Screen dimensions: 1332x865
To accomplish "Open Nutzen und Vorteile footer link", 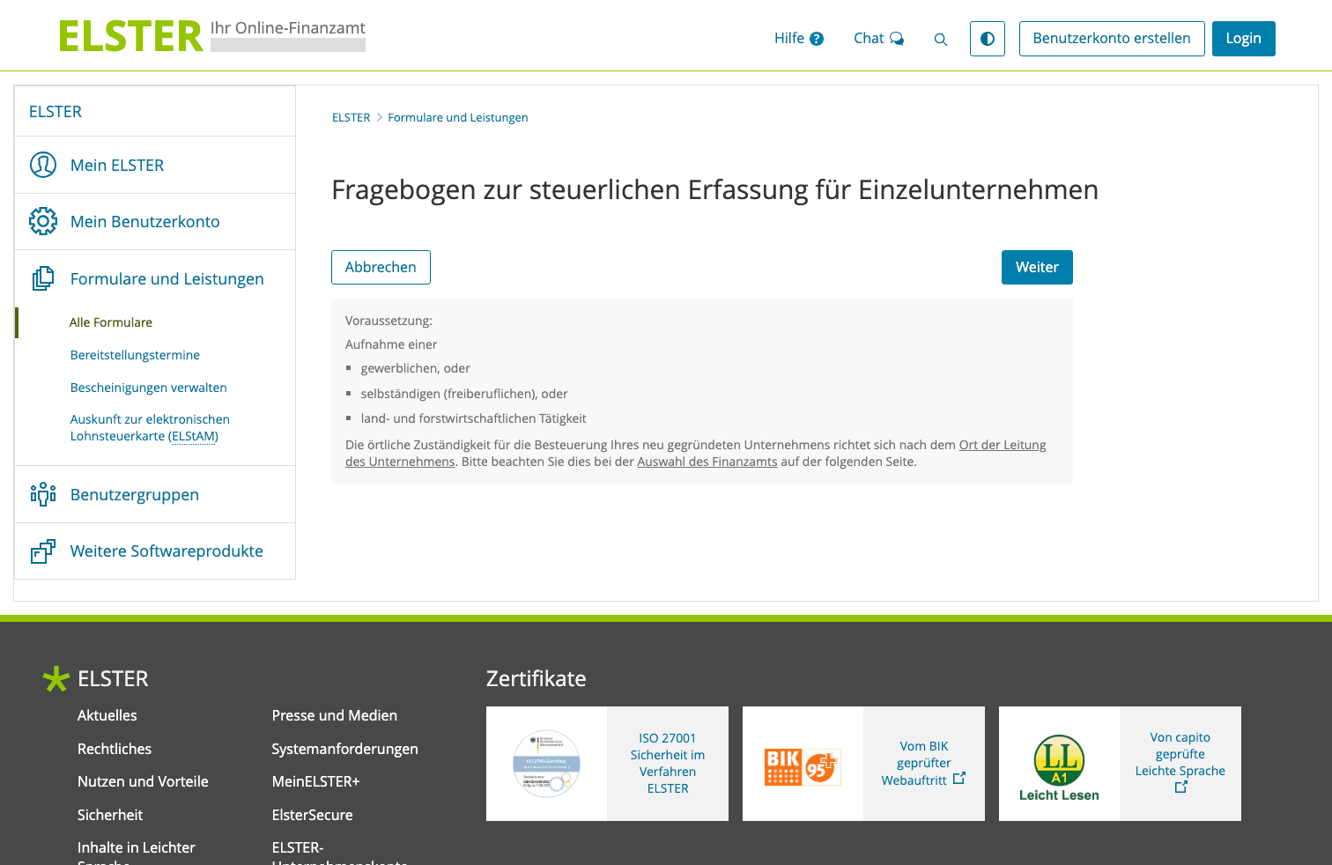I will pyautogui.click(x=143, y=781).
